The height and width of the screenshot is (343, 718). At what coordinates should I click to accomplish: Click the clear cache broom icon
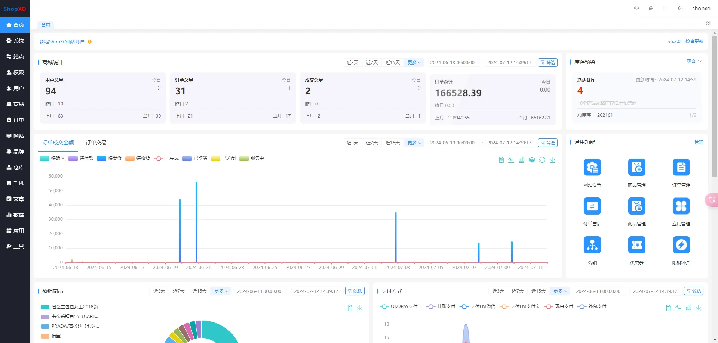click(x=651, y=8)
